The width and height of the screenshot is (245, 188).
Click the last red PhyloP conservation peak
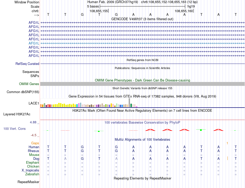218,130
